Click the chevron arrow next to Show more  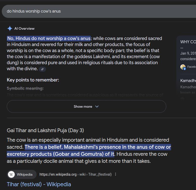(x=97, y=106)
